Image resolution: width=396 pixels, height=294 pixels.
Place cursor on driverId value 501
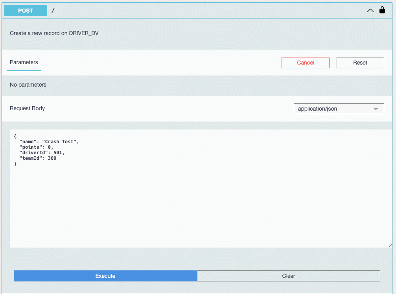[58, 153]
